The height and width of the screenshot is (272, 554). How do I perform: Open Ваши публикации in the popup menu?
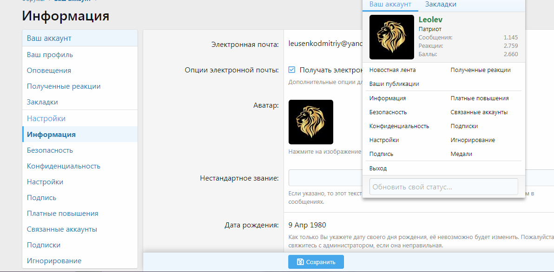pyautogui.click(x=394, y=84)
